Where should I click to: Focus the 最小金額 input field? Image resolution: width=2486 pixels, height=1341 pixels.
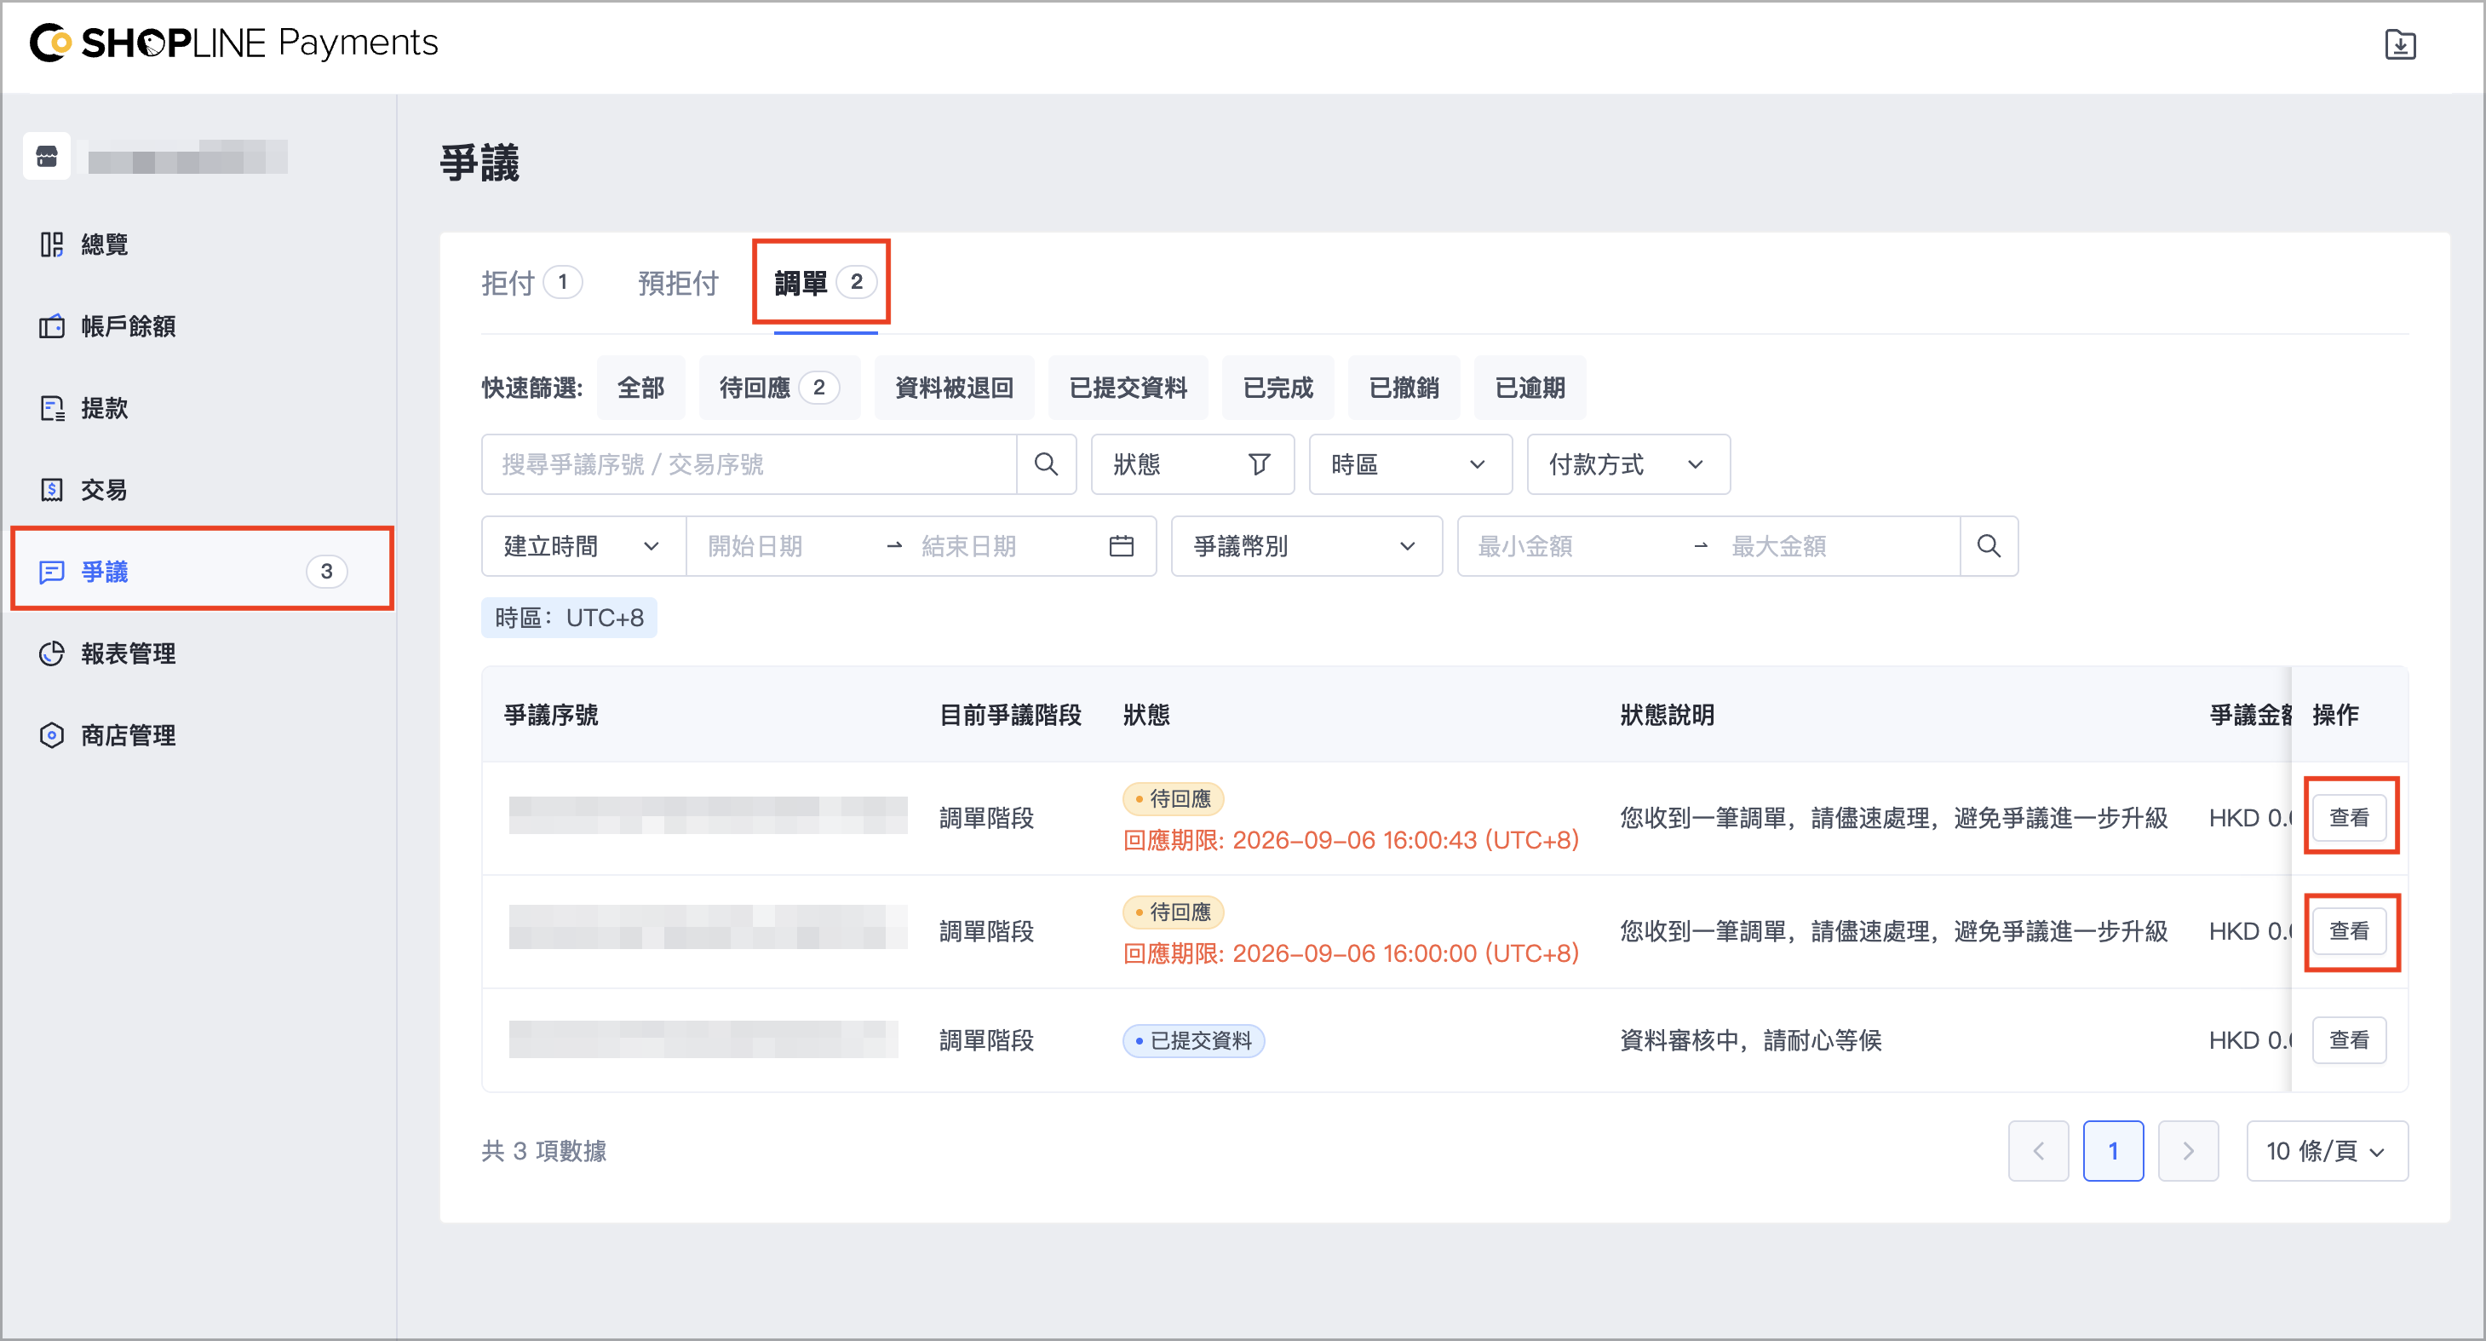[1573, 546]
